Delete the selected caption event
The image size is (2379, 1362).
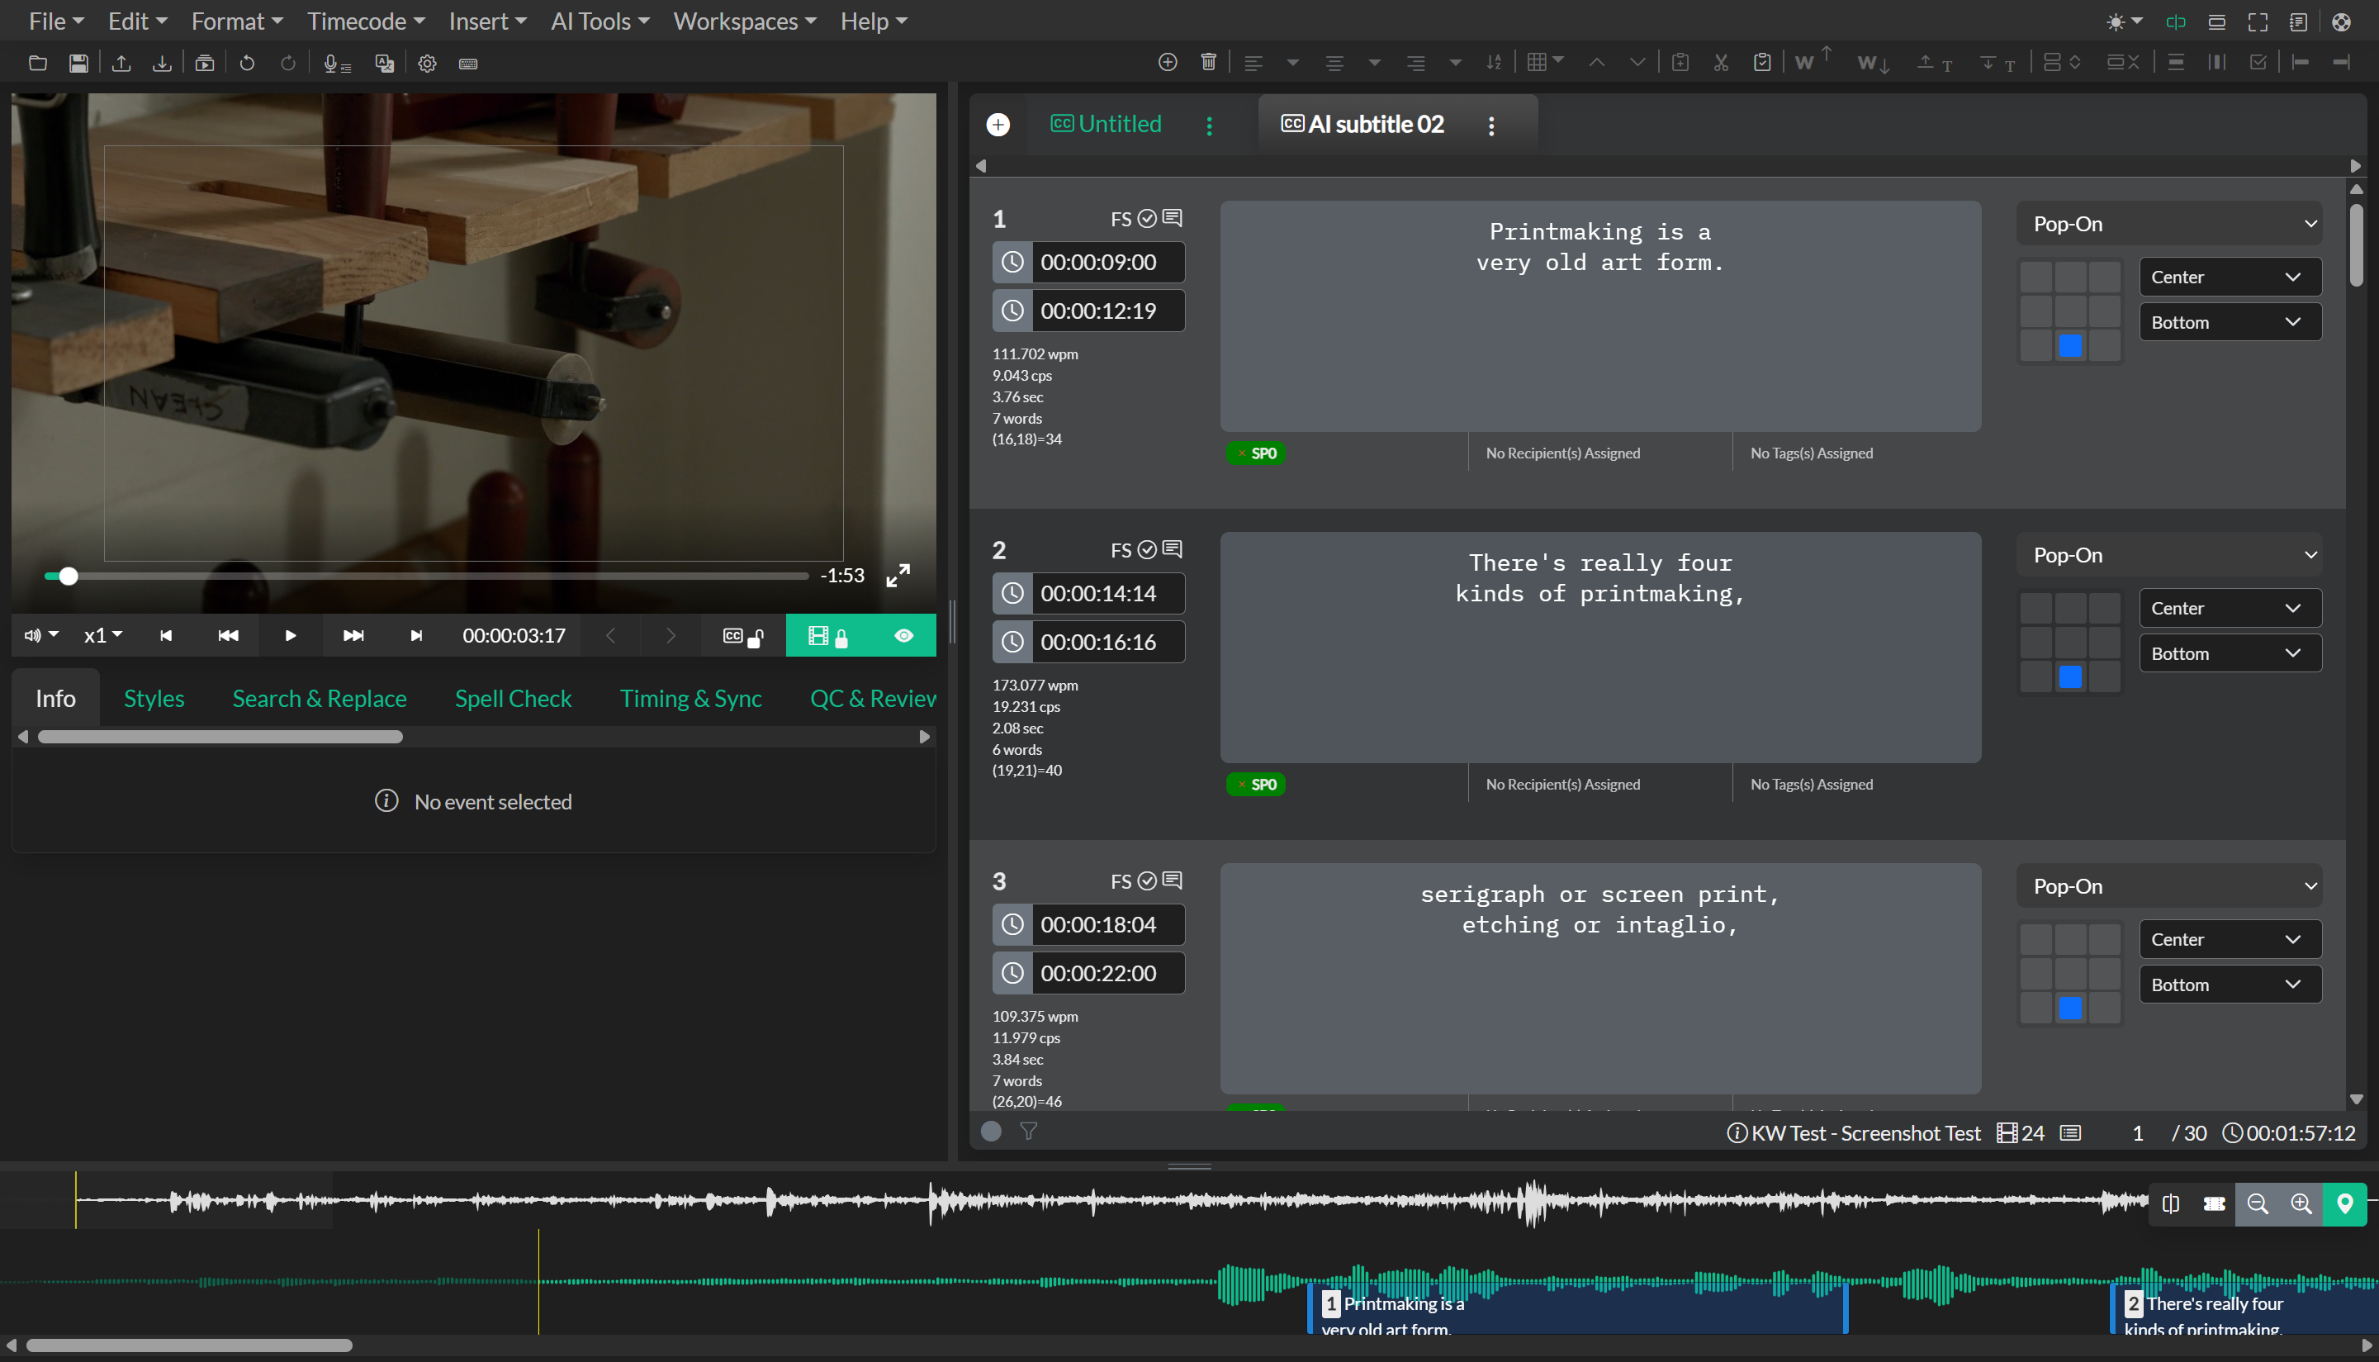point(1208,62)
